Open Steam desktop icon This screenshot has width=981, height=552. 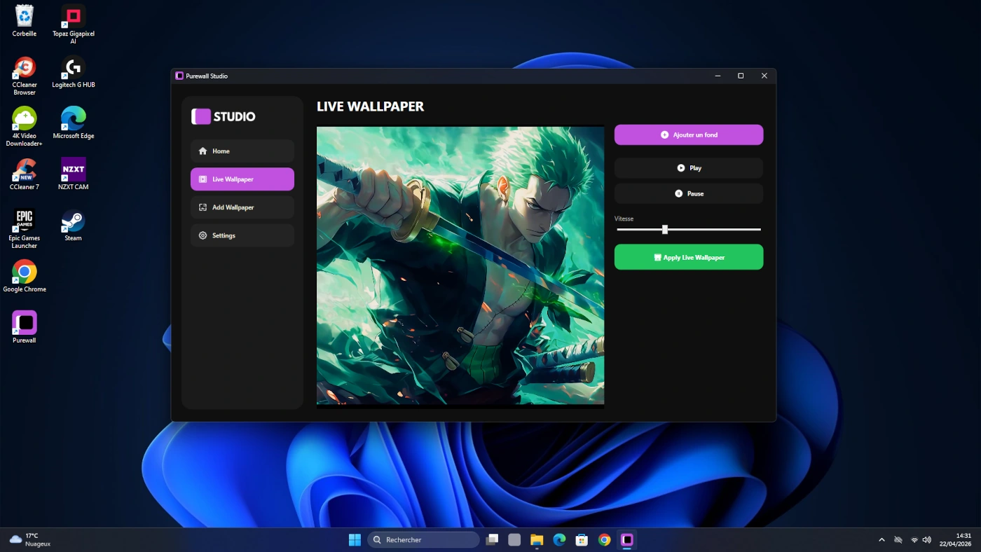pos(73,221)
